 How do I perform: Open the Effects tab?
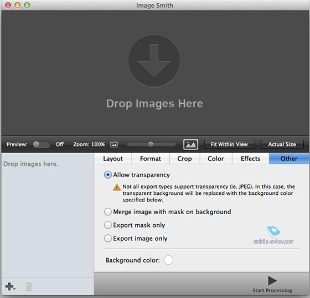(250, 159)
